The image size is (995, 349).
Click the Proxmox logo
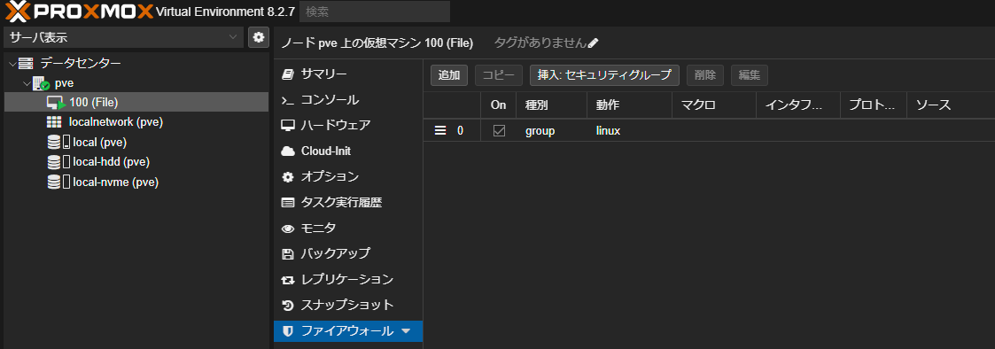pos(80,11)
